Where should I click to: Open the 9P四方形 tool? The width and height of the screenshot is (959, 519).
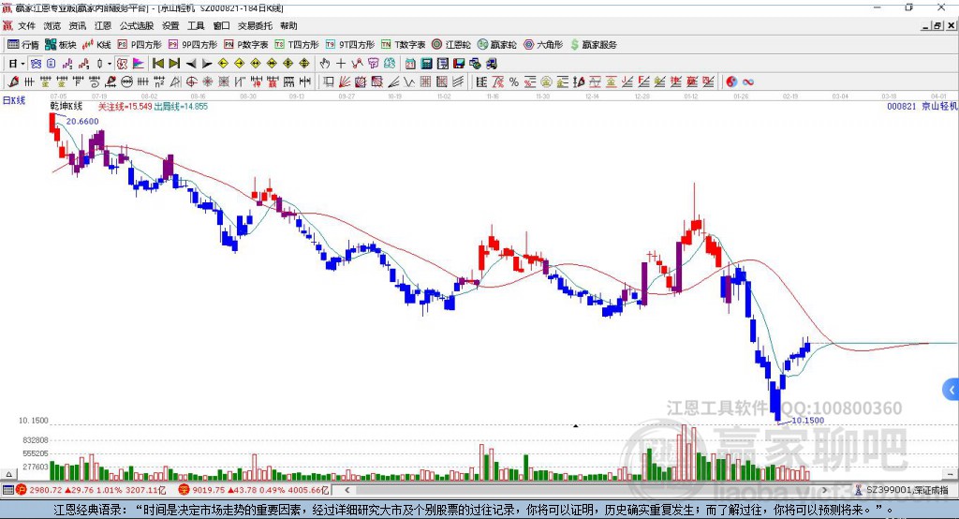pyautogui.click(x=193, y=45)
